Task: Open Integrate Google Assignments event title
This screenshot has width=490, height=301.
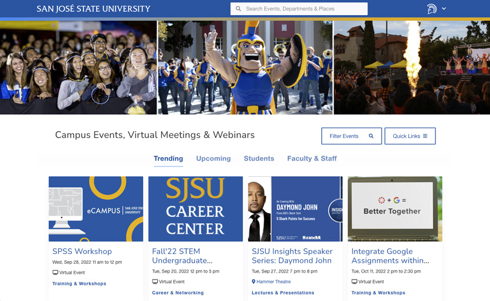Action: [x=390, y=256]
